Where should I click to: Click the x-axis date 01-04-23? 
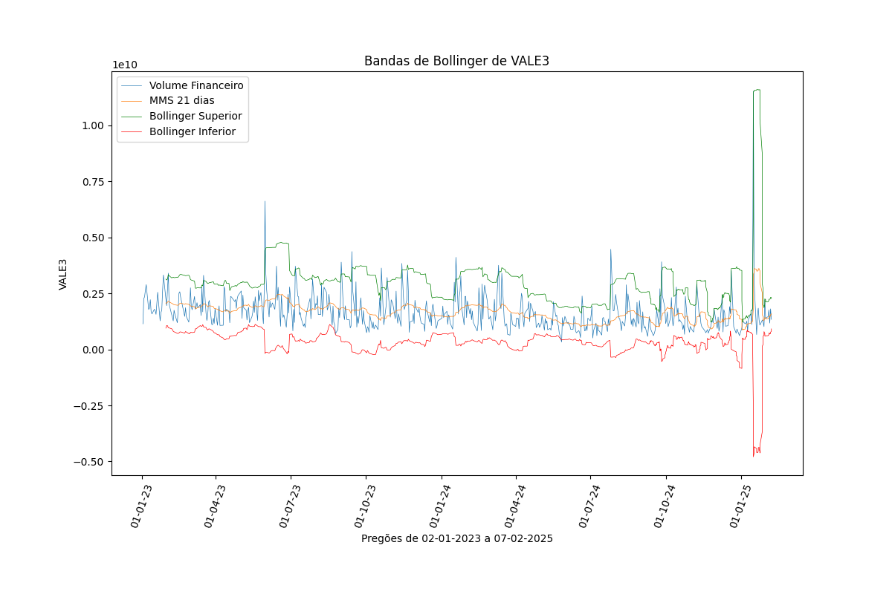click(x=214, y=506)
